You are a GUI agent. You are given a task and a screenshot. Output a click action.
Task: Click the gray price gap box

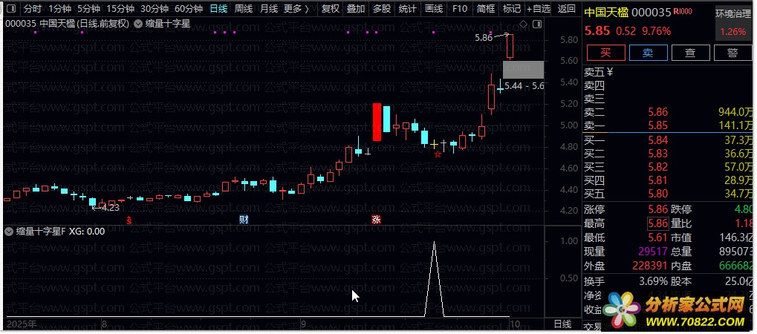click(x=523, y=70)
